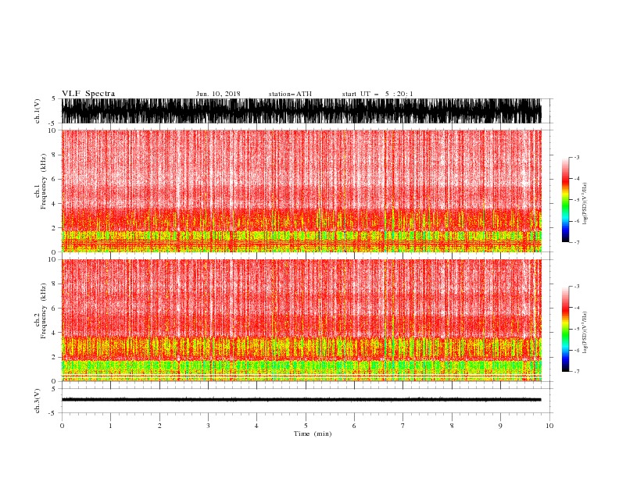The image size is (619, 478).
Task: Click the '6' kHz tick on ch.1 frequency axis
Action: [54, 179]
